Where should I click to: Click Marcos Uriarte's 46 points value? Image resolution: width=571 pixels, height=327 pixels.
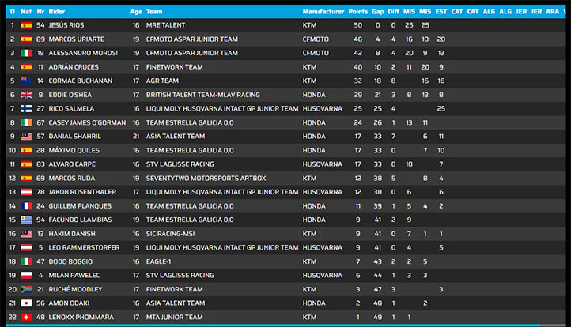point(358,39)
